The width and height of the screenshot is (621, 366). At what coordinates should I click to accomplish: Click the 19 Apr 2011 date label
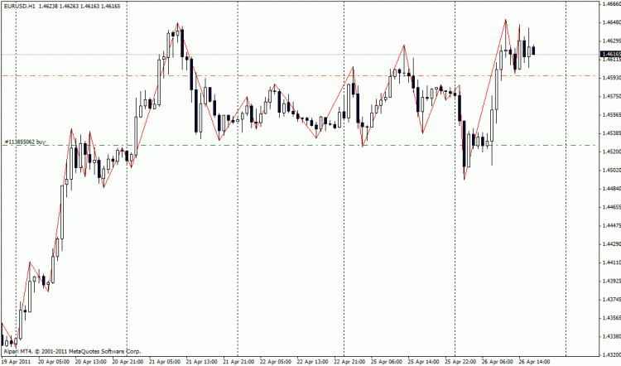tap(16, 361)
